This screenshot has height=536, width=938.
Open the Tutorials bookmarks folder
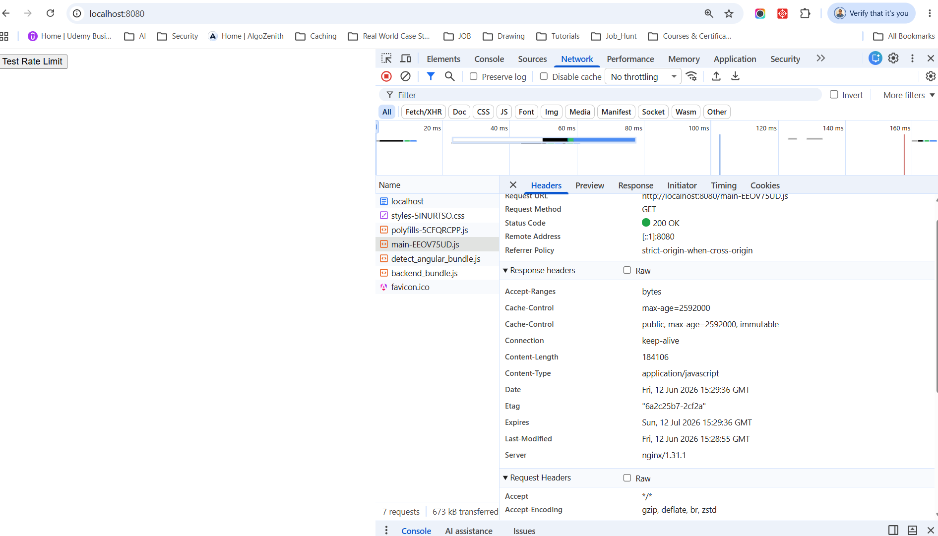click(x=558, y=36)
